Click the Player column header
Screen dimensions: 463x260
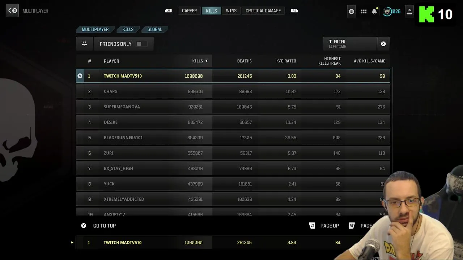111,61
